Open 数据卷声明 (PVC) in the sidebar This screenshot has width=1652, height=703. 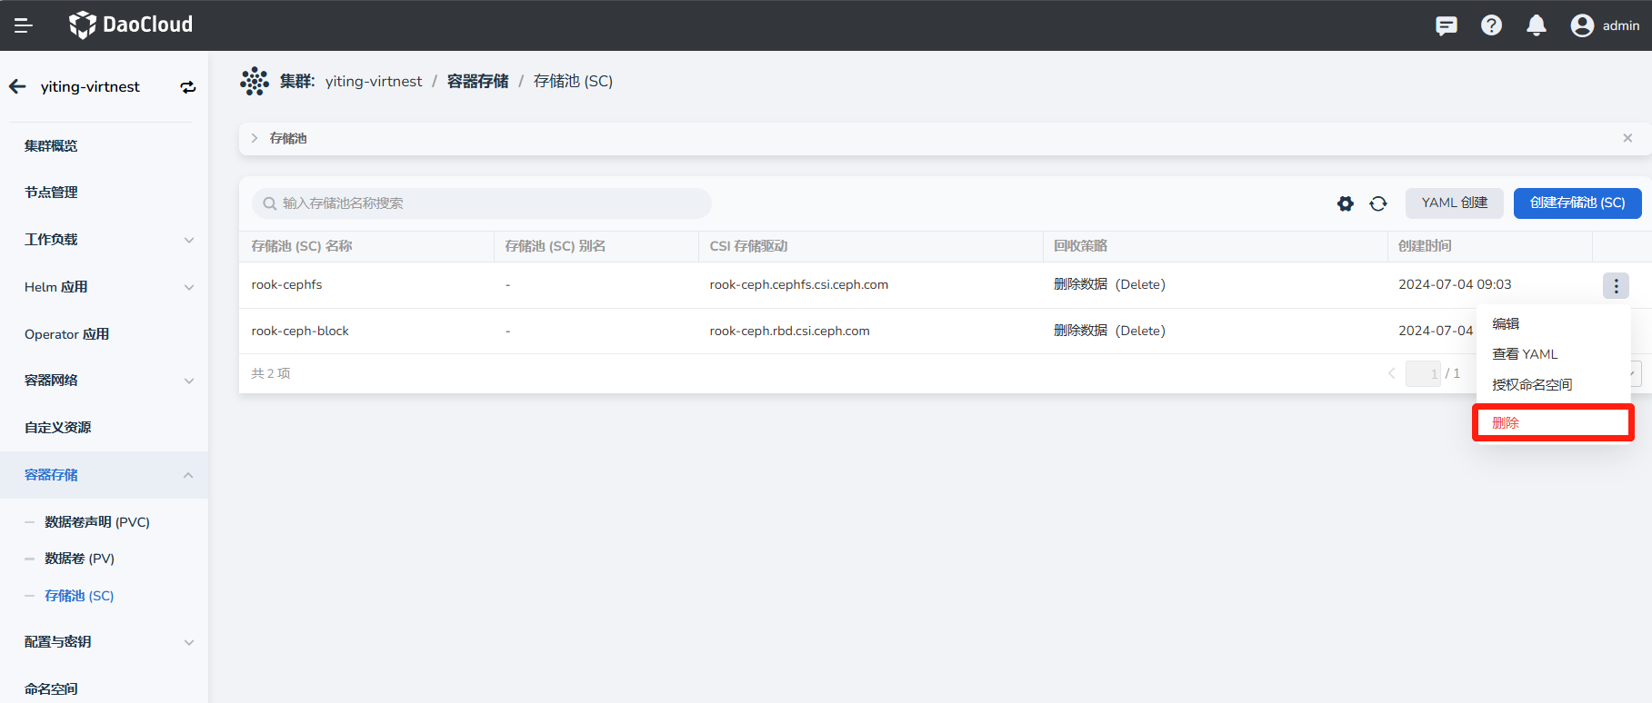point(97,522)
